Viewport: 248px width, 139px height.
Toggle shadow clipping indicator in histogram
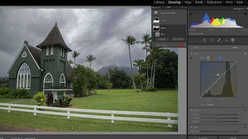191,14
